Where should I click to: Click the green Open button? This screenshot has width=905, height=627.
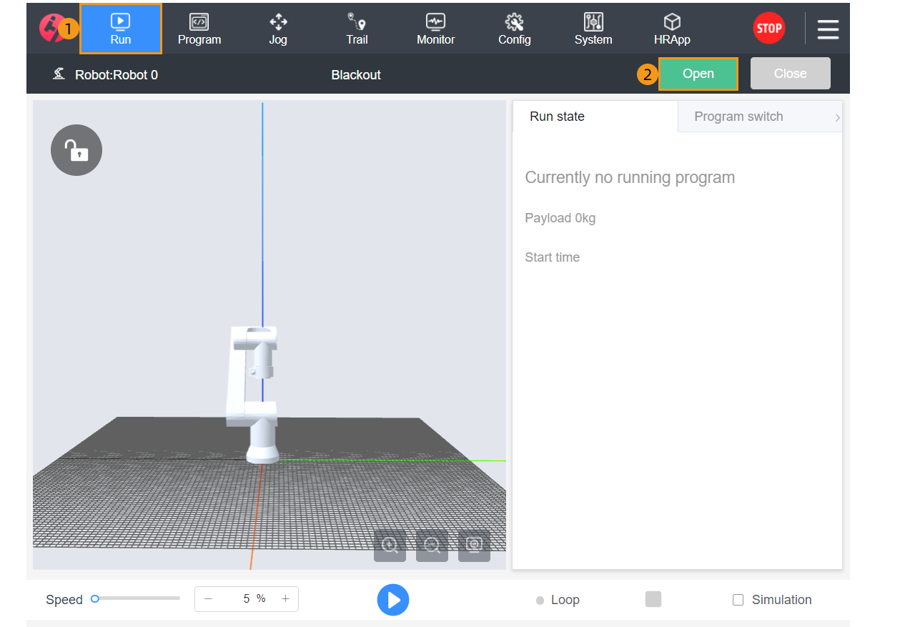(x=698, y=74)
